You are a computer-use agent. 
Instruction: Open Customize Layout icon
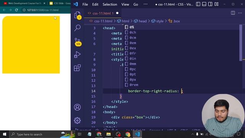pyautogui.click(x=216, y=4)
